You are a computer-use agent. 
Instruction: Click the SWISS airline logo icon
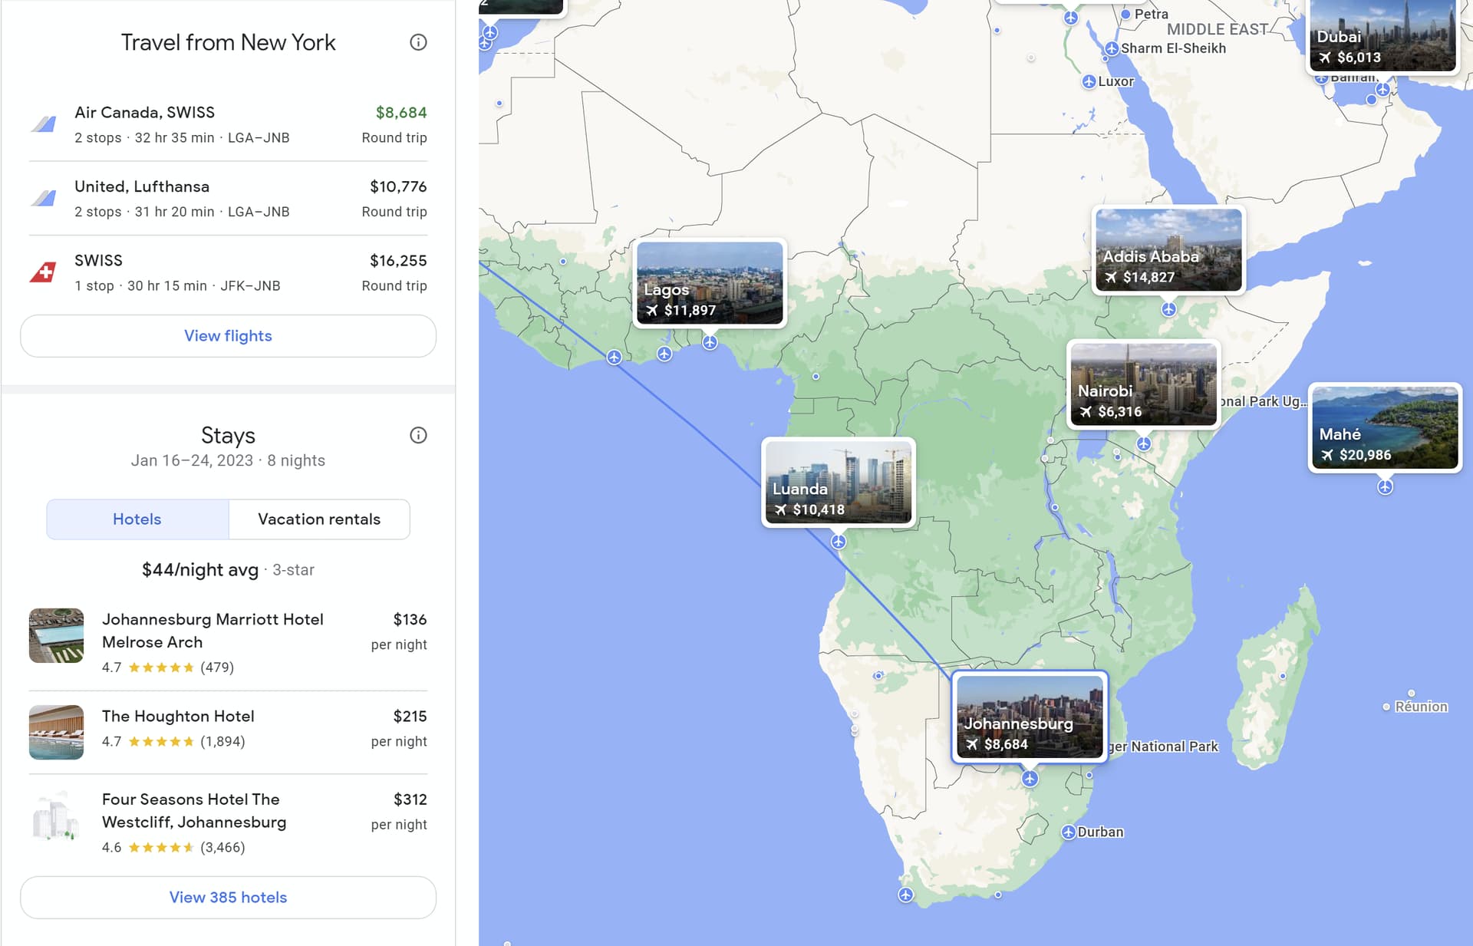pyautogui.click(x=44, y=272)
